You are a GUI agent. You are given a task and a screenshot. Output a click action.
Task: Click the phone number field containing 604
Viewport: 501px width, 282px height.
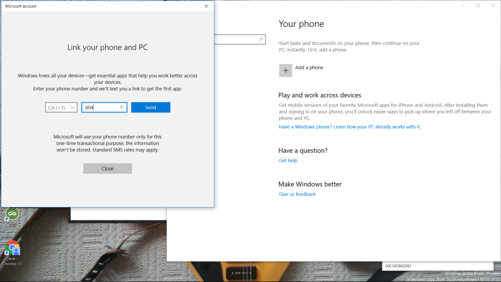point(104,107)
